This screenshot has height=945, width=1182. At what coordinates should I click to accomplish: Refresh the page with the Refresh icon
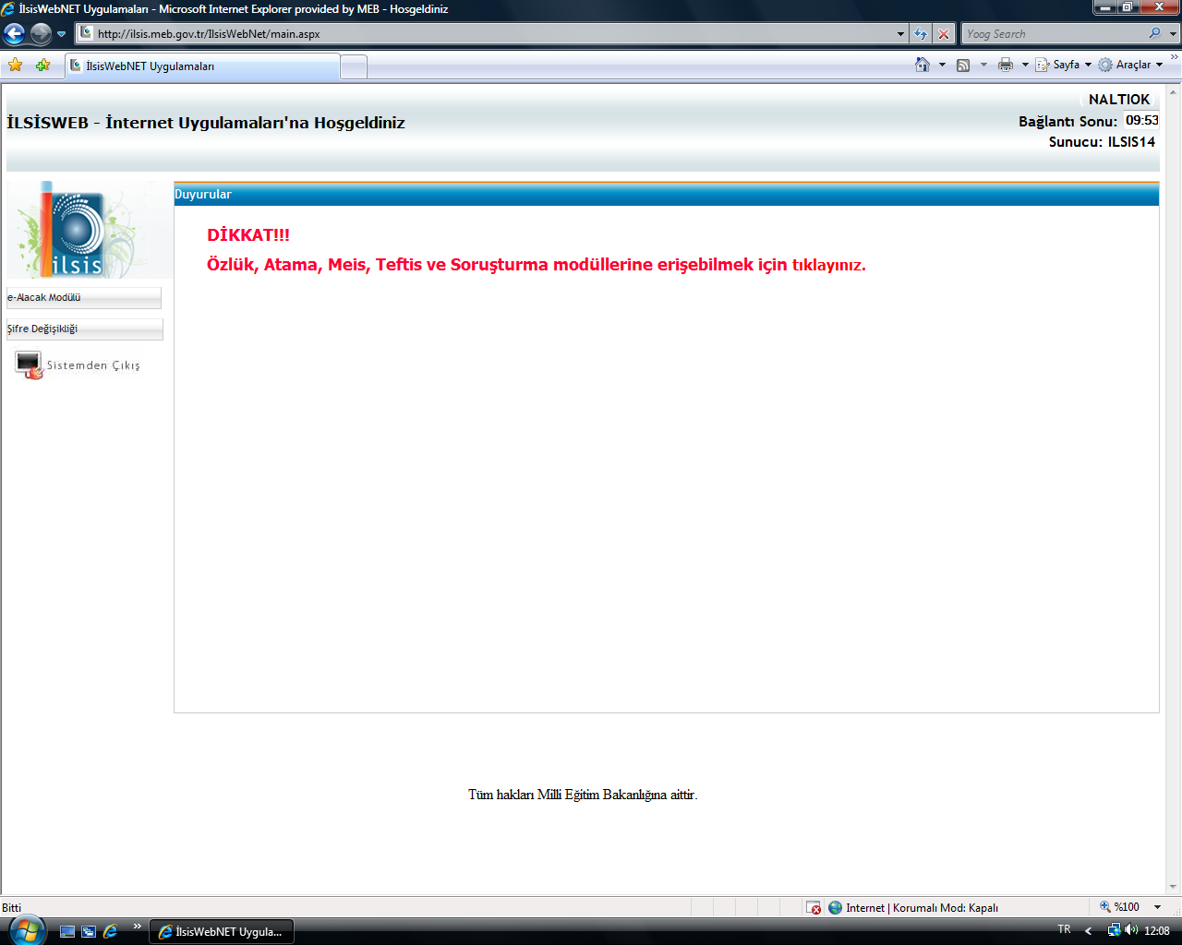pos(921,34)
